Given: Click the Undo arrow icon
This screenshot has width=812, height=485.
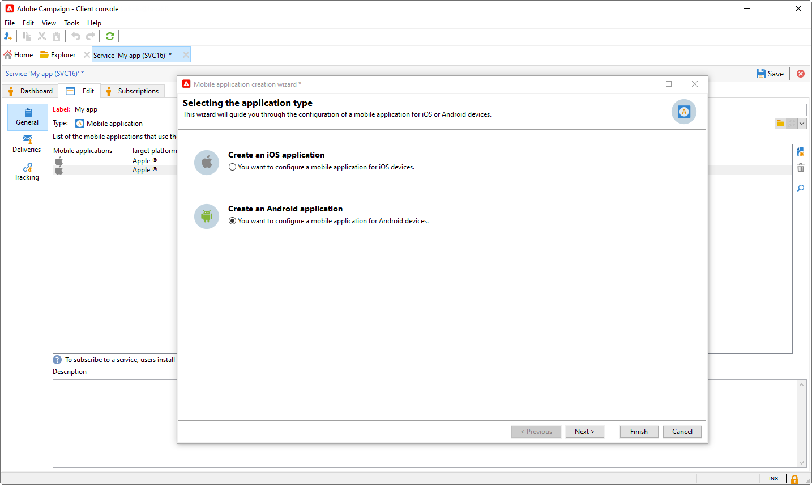Looking at the screenshot, I should coord(76,36).
